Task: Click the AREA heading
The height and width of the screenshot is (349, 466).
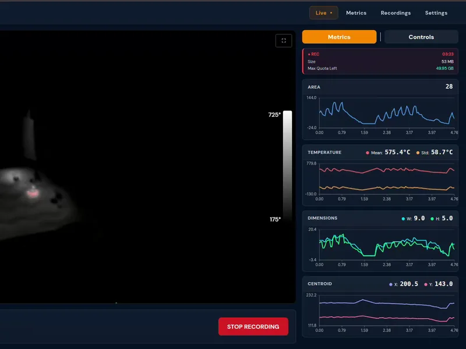Action: pos(314,87)
